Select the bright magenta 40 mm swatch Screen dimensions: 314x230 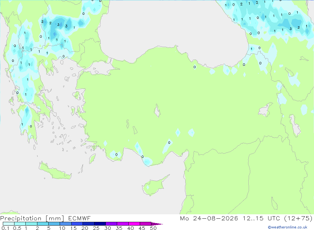(134, 224)
